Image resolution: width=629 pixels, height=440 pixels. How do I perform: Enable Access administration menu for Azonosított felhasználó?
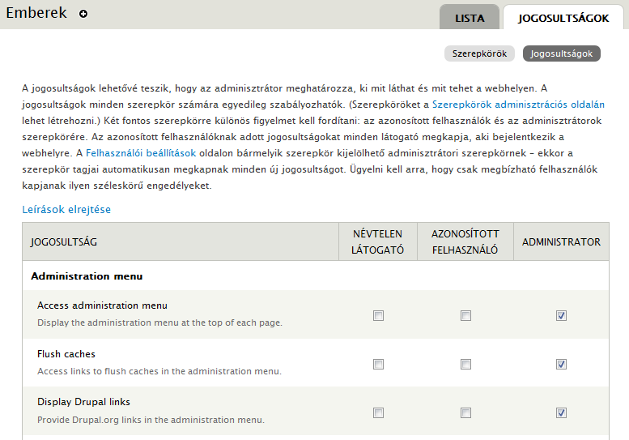pyautogui.click(x=465, y=315)
